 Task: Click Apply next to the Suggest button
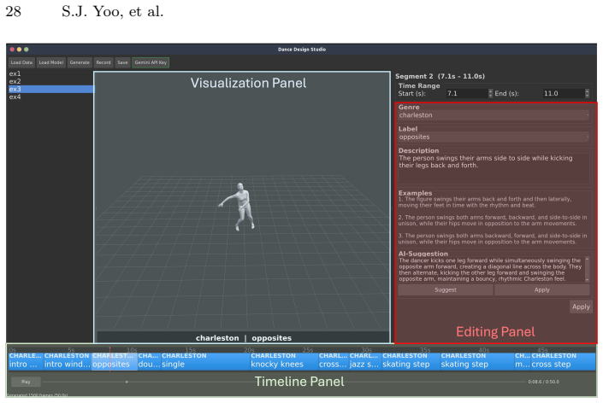[542, 289]
